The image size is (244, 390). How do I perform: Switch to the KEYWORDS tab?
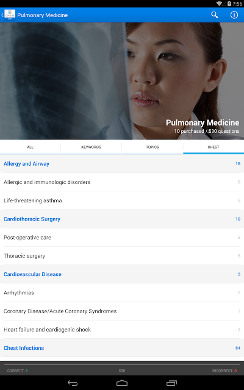pos(91,147)
